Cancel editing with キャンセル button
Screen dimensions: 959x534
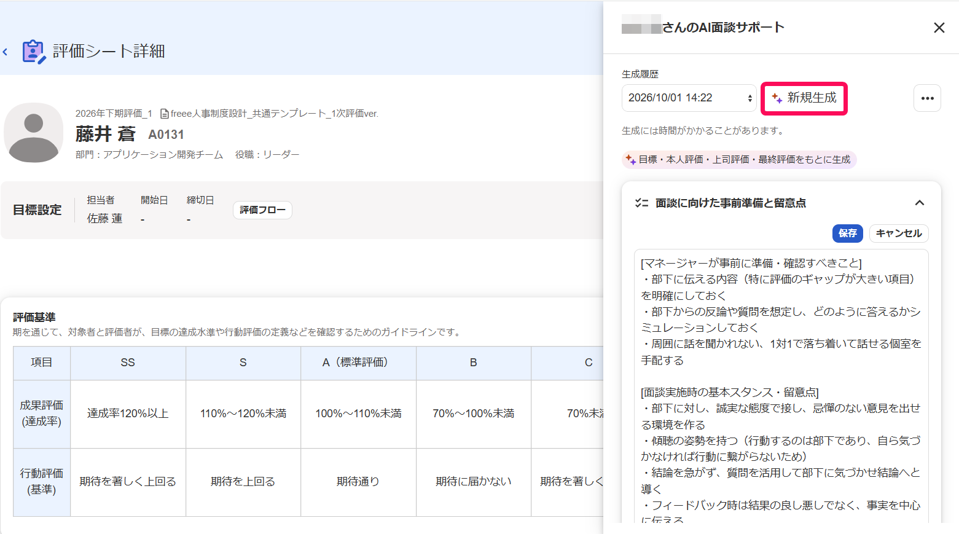898,234
